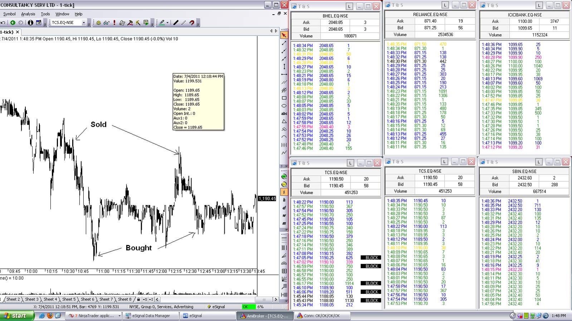Screen dimensions: 572x321
Task: Select the rectangle drawing tool
Action: point(284,98)
